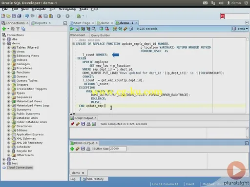This screenshot has width=250, height=187.
Task: Add new connection with green plus icon
Action: coord(4,29)
